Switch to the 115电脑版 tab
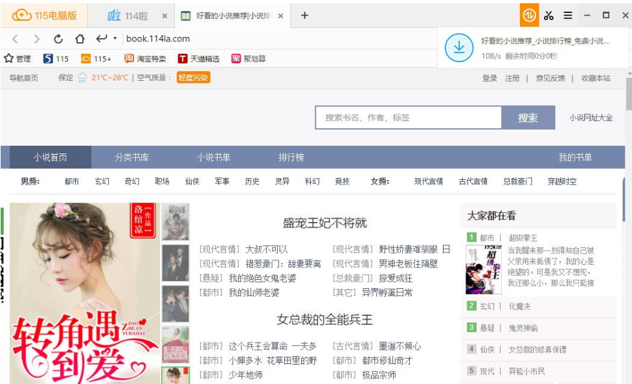 44,16
